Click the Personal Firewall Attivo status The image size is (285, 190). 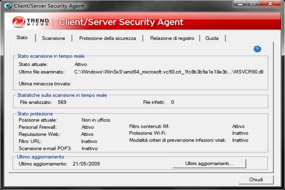click(88, 127)
